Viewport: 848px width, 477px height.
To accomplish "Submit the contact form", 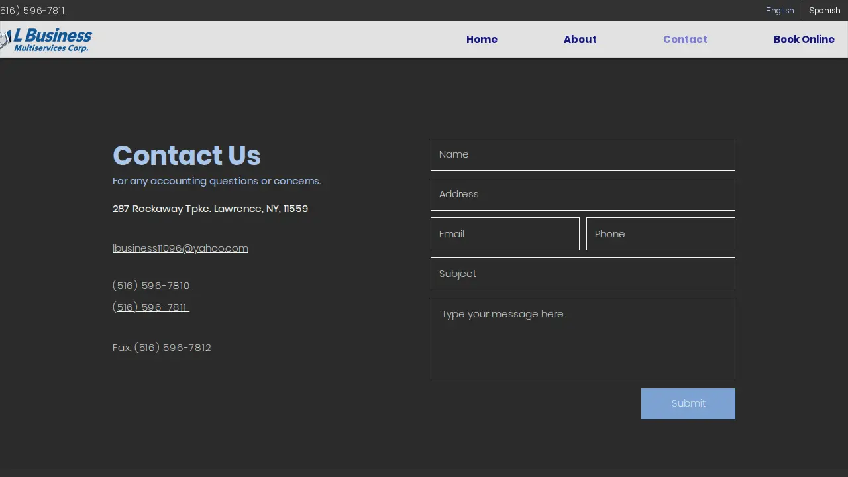I will pyautogui.click(x=688, y=403).
